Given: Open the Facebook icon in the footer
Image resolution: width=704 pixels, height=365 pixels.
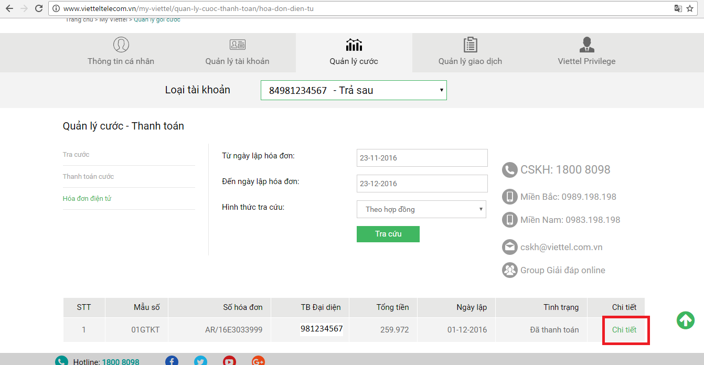Looking at the screenshot, I should pos(172,361).
